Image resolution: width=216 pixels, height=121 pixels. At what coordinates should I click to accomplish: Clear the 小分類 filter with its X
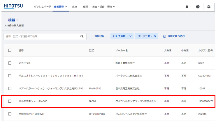click(155, 36)
